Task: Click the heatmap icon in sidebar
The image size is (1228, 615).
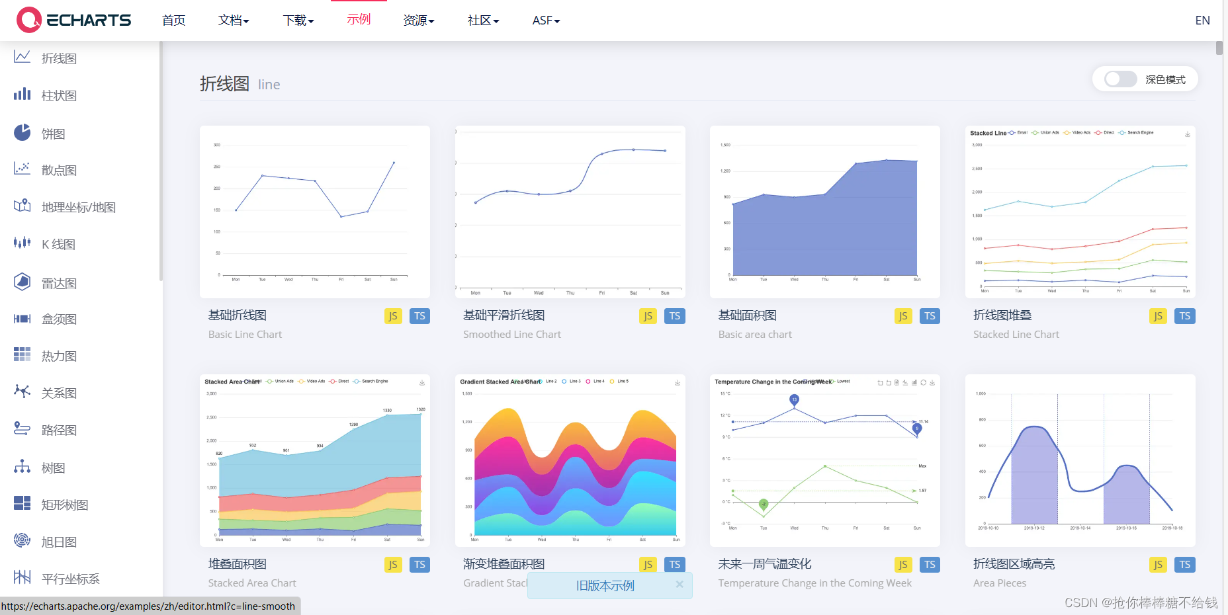Action: (x=22, y=354)
